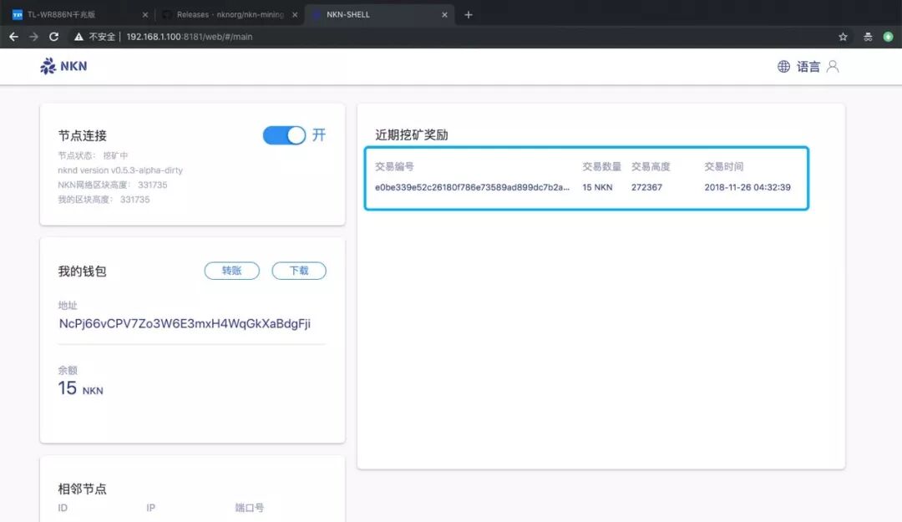Click the 15 NKN wallet balance
This screenshot has height=522, width=902.
(80, 388)
